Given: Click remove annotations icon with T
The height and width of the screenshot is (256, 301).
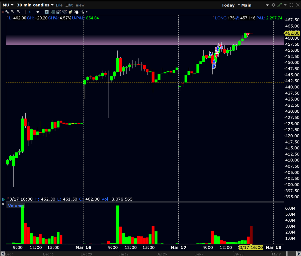Looking at the screenshot, I should (x=58, y=12).
